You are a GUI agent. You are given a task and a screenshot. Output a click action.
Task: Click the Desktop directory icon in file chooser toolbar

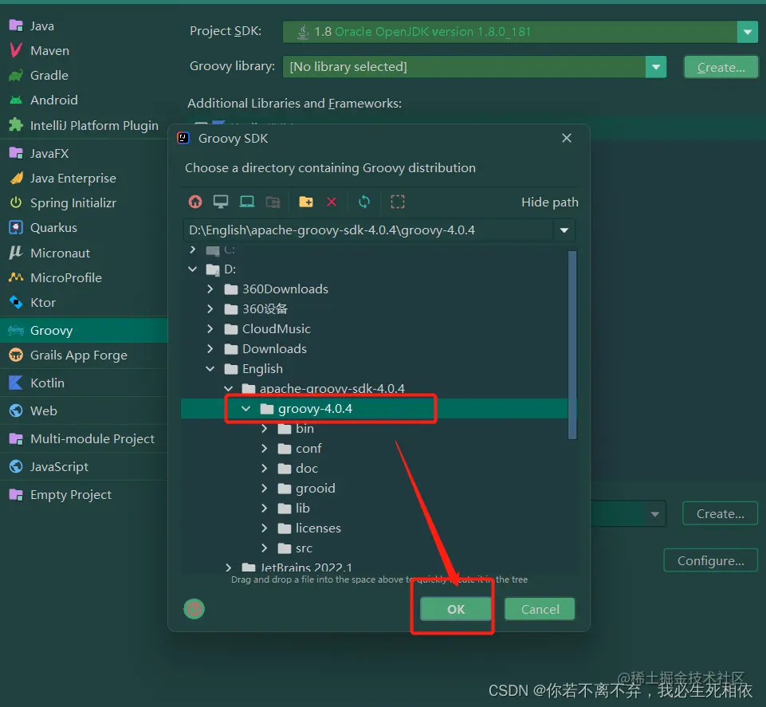[221, 202]
